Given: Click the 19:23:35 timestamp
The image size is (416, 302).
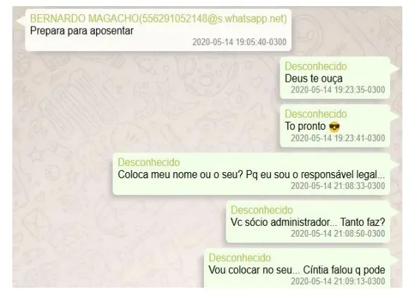Looking at the screenshot, I should tap(338, 90).
